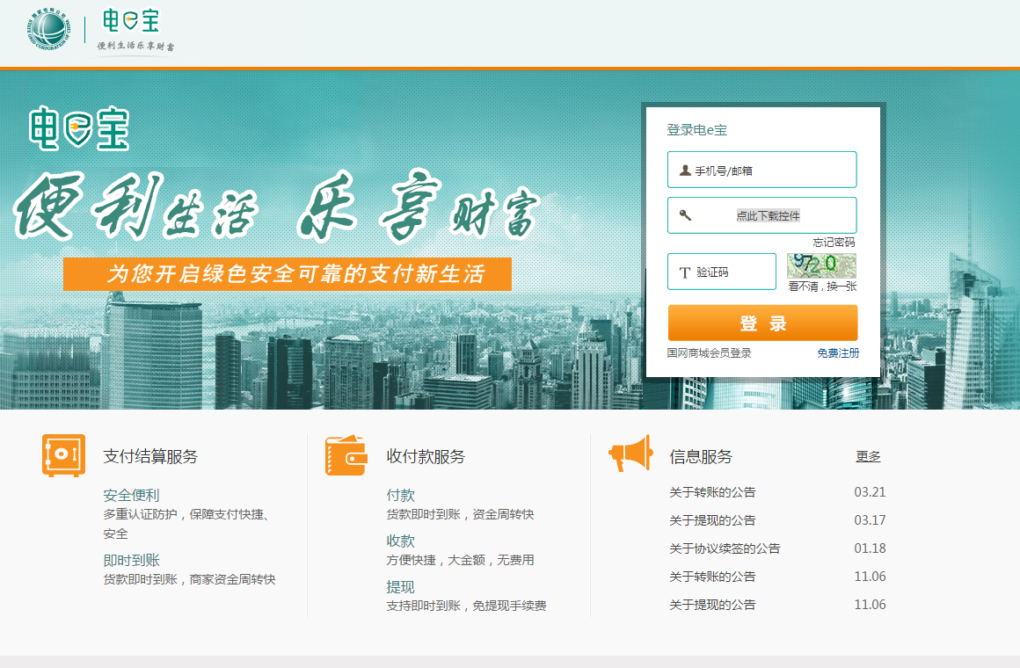Screen dimensions: 1020x668
Task: Click 看不清，换一张 link
Action: [822, 287]
